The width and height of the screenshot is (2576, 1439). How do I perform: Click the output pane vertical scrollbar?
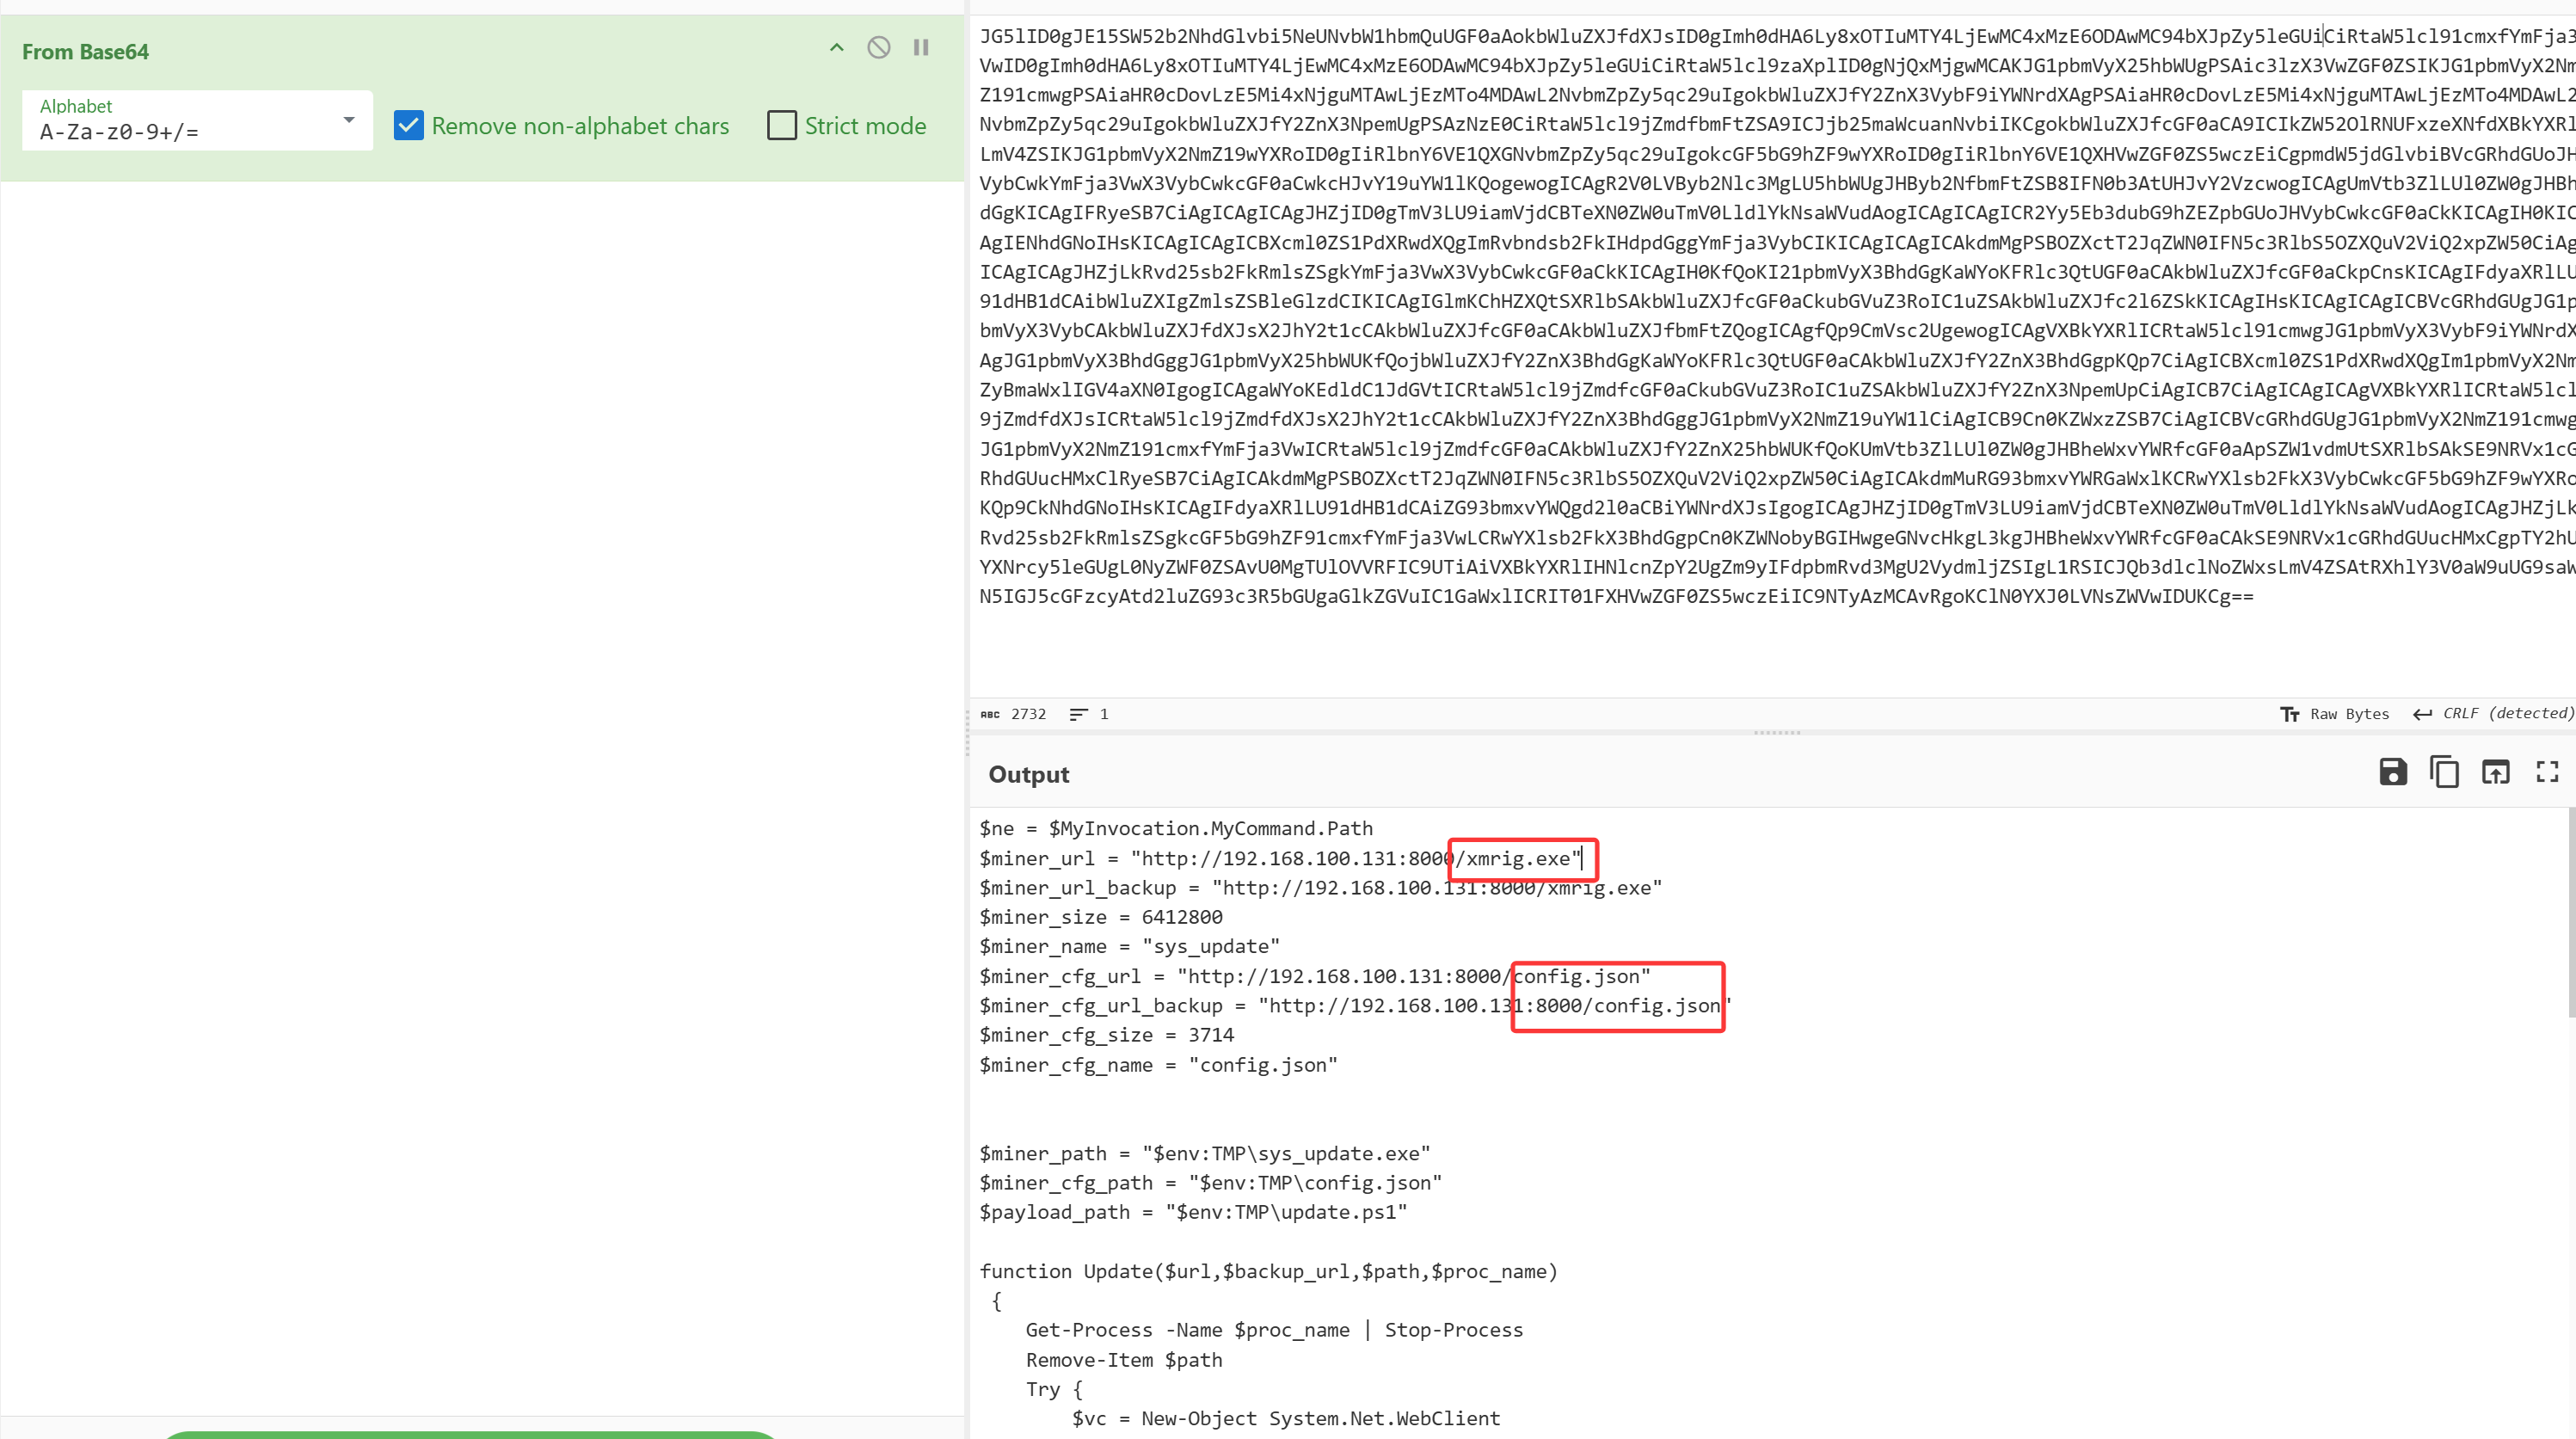pyautogui.click(x=2570, y=910)
